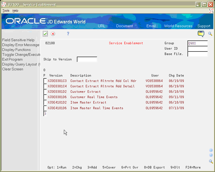Click option field for XJDE4101D6
The height and width of the screenshot is (172, 215).
(x=45, y=108)
